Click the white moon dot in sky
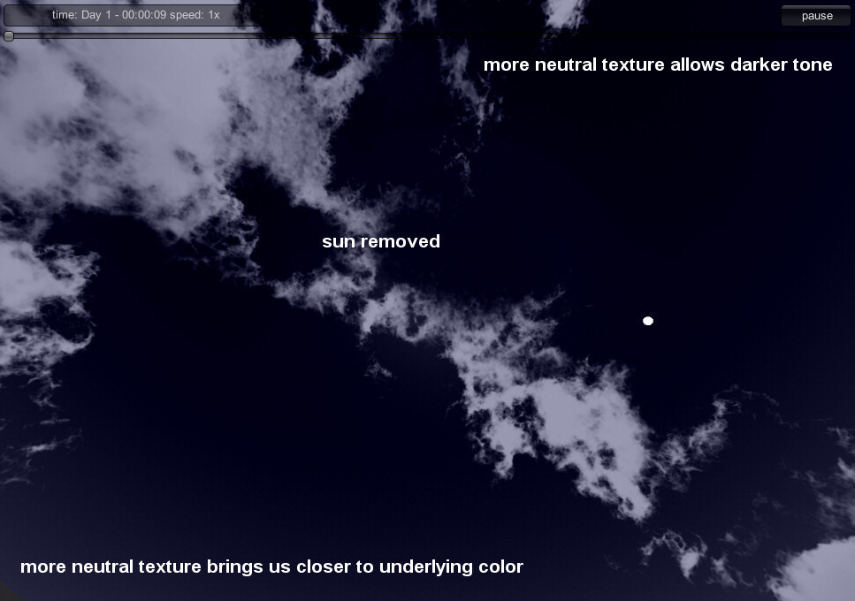The width and height of the screenshot is (855, 601). pyautogui.click(x=648, y=321)
